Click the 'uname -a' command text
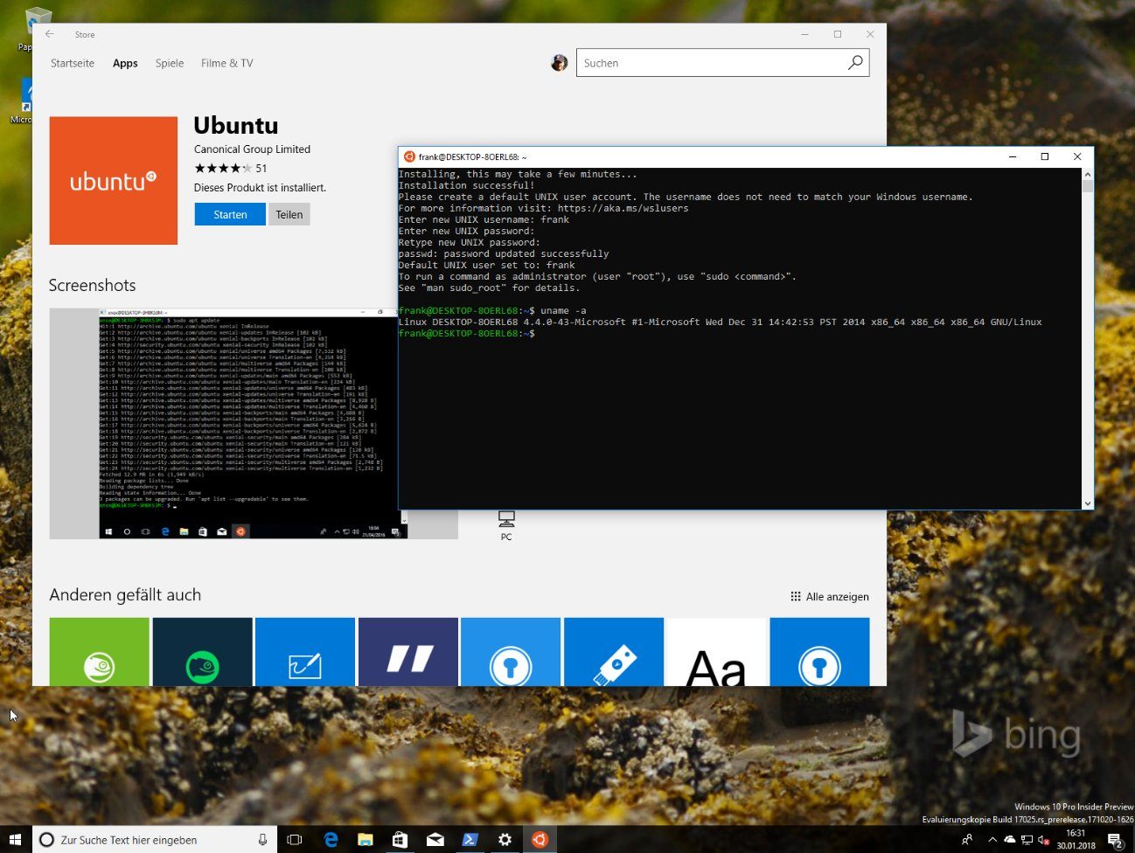 [563, 310]
